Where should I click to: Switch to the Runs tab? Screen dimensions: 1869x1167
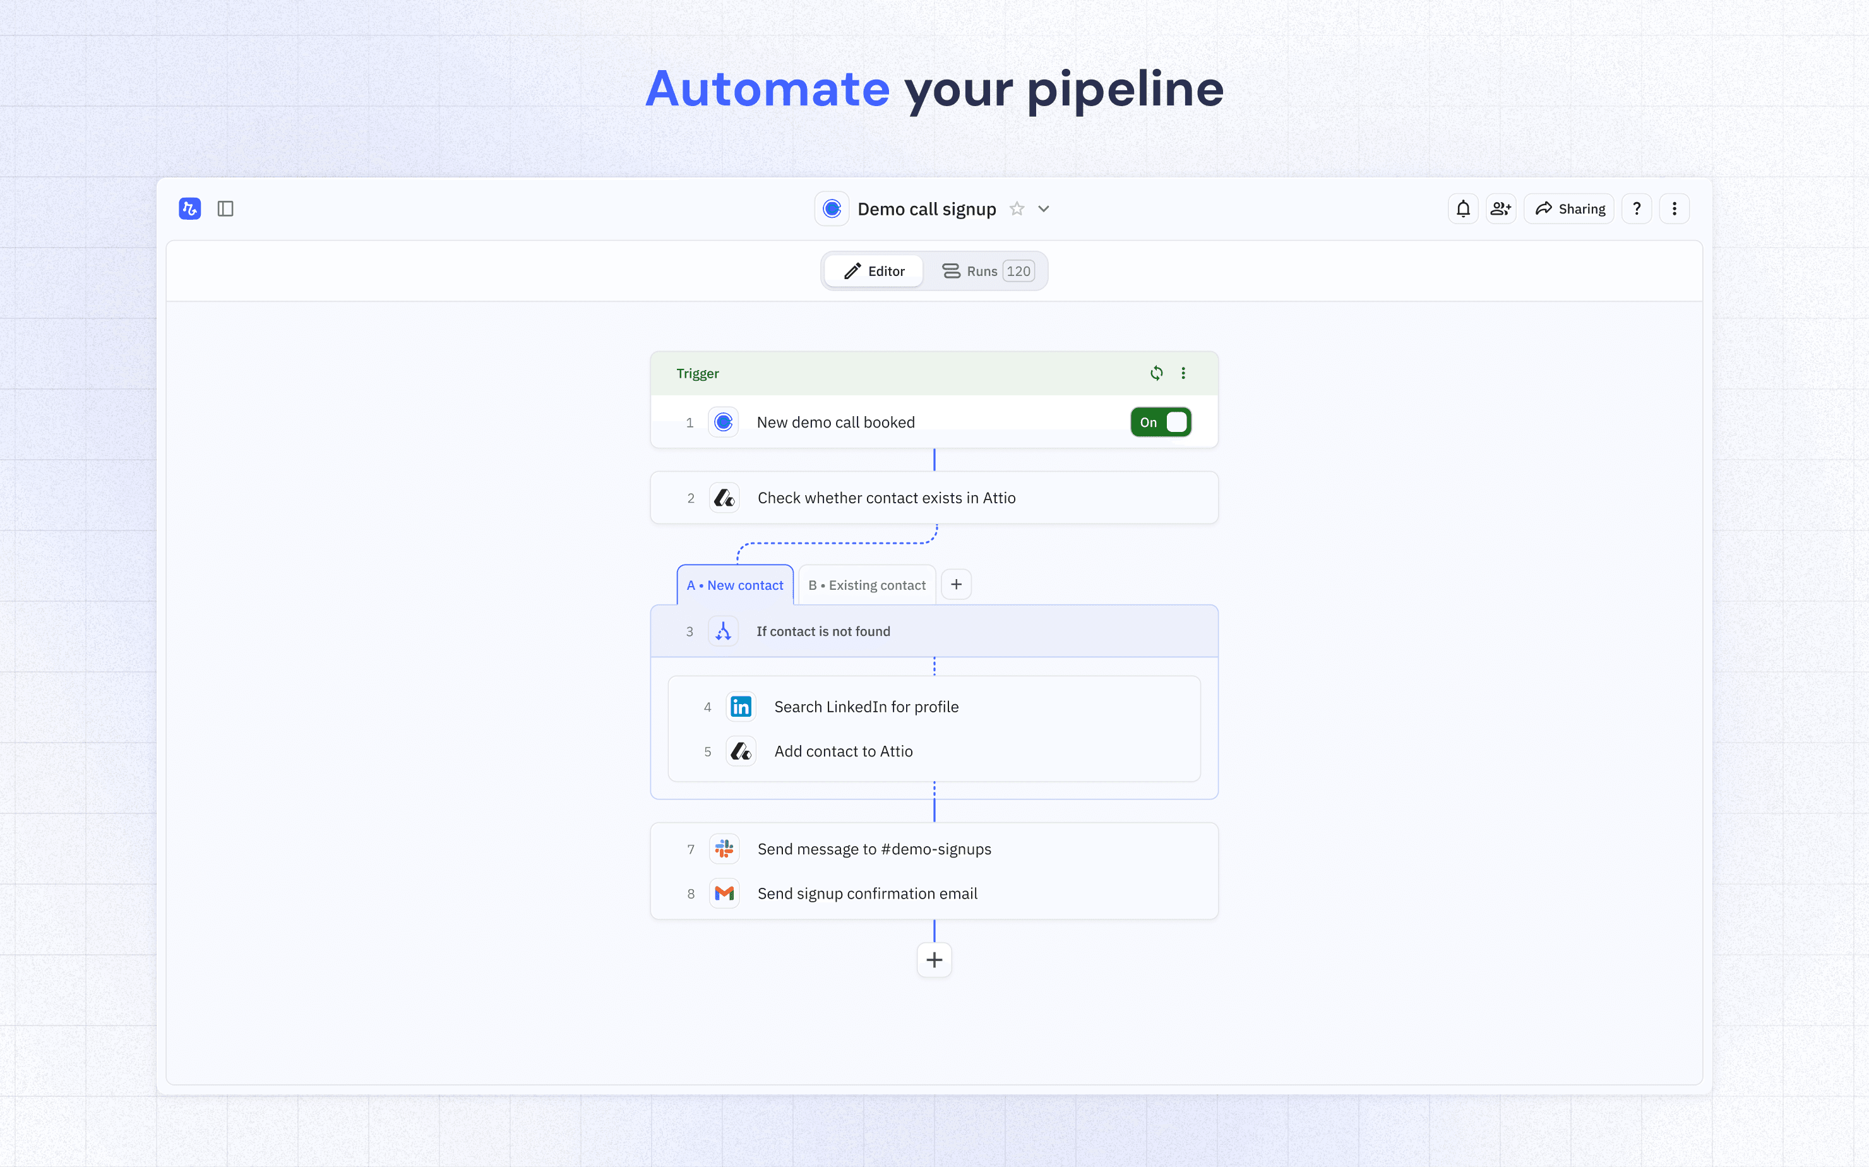[986, 271]
